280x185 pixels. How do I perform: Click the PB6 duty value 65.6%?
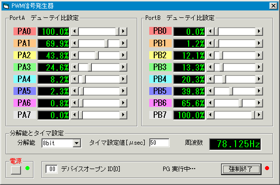click(189, 103)
